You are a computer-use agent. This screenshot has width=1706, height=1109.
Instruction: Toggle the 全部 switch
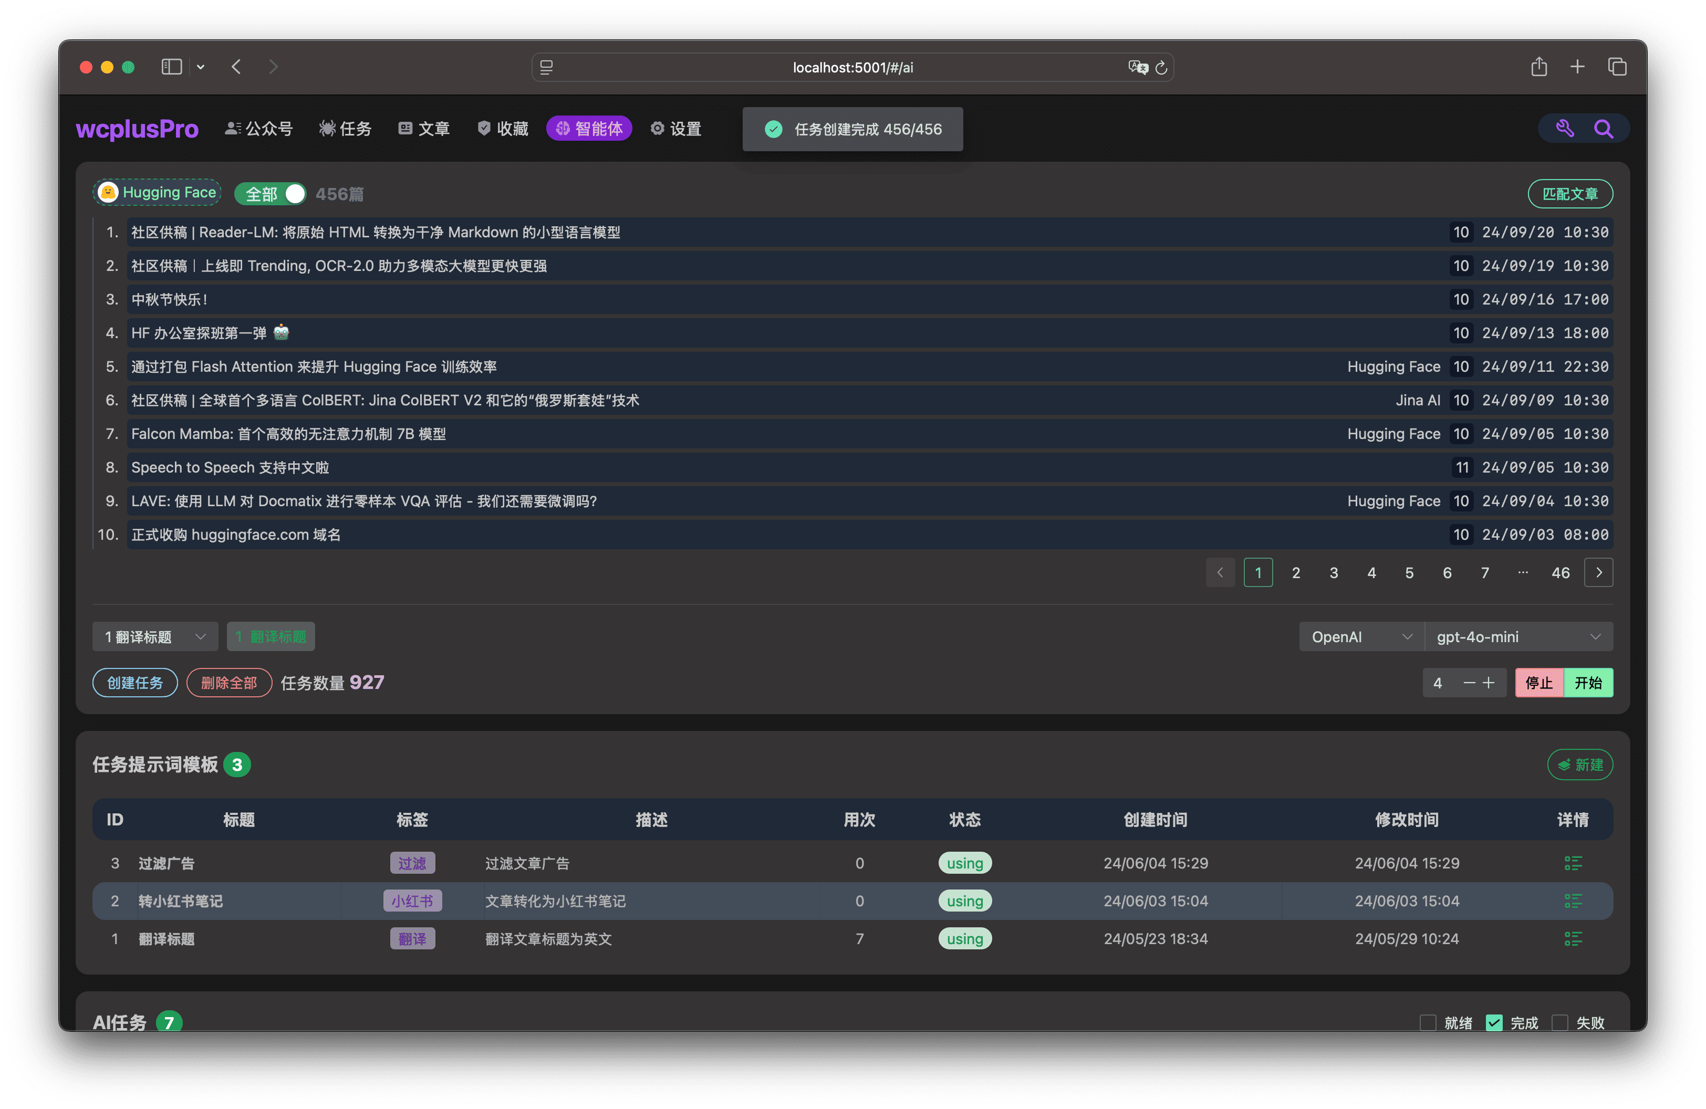pyautogui.click(x=270, y=193)
